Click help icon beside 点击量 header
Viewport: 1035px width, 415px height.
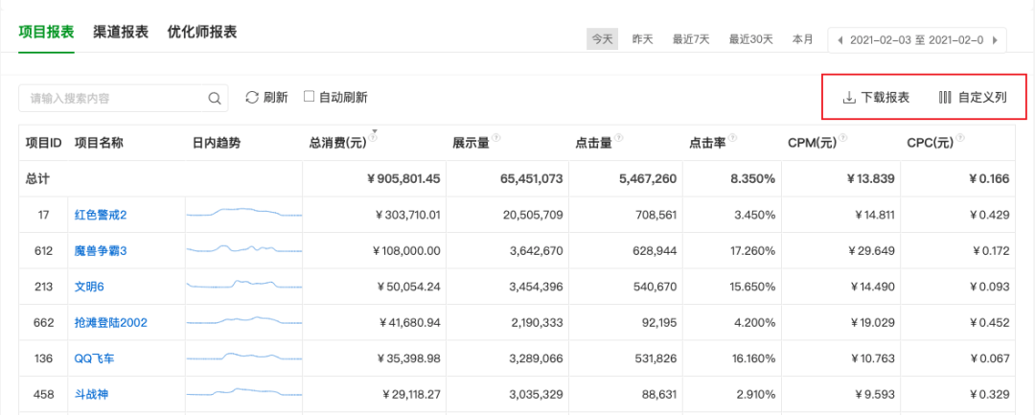point(618,138)
